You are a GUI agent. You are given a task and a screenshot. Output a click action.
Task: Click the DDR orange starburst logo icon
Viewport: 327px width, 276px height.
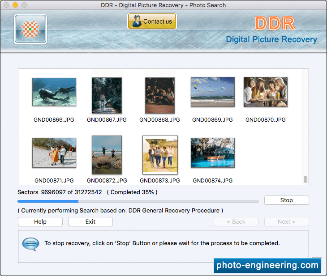point(30,29)
